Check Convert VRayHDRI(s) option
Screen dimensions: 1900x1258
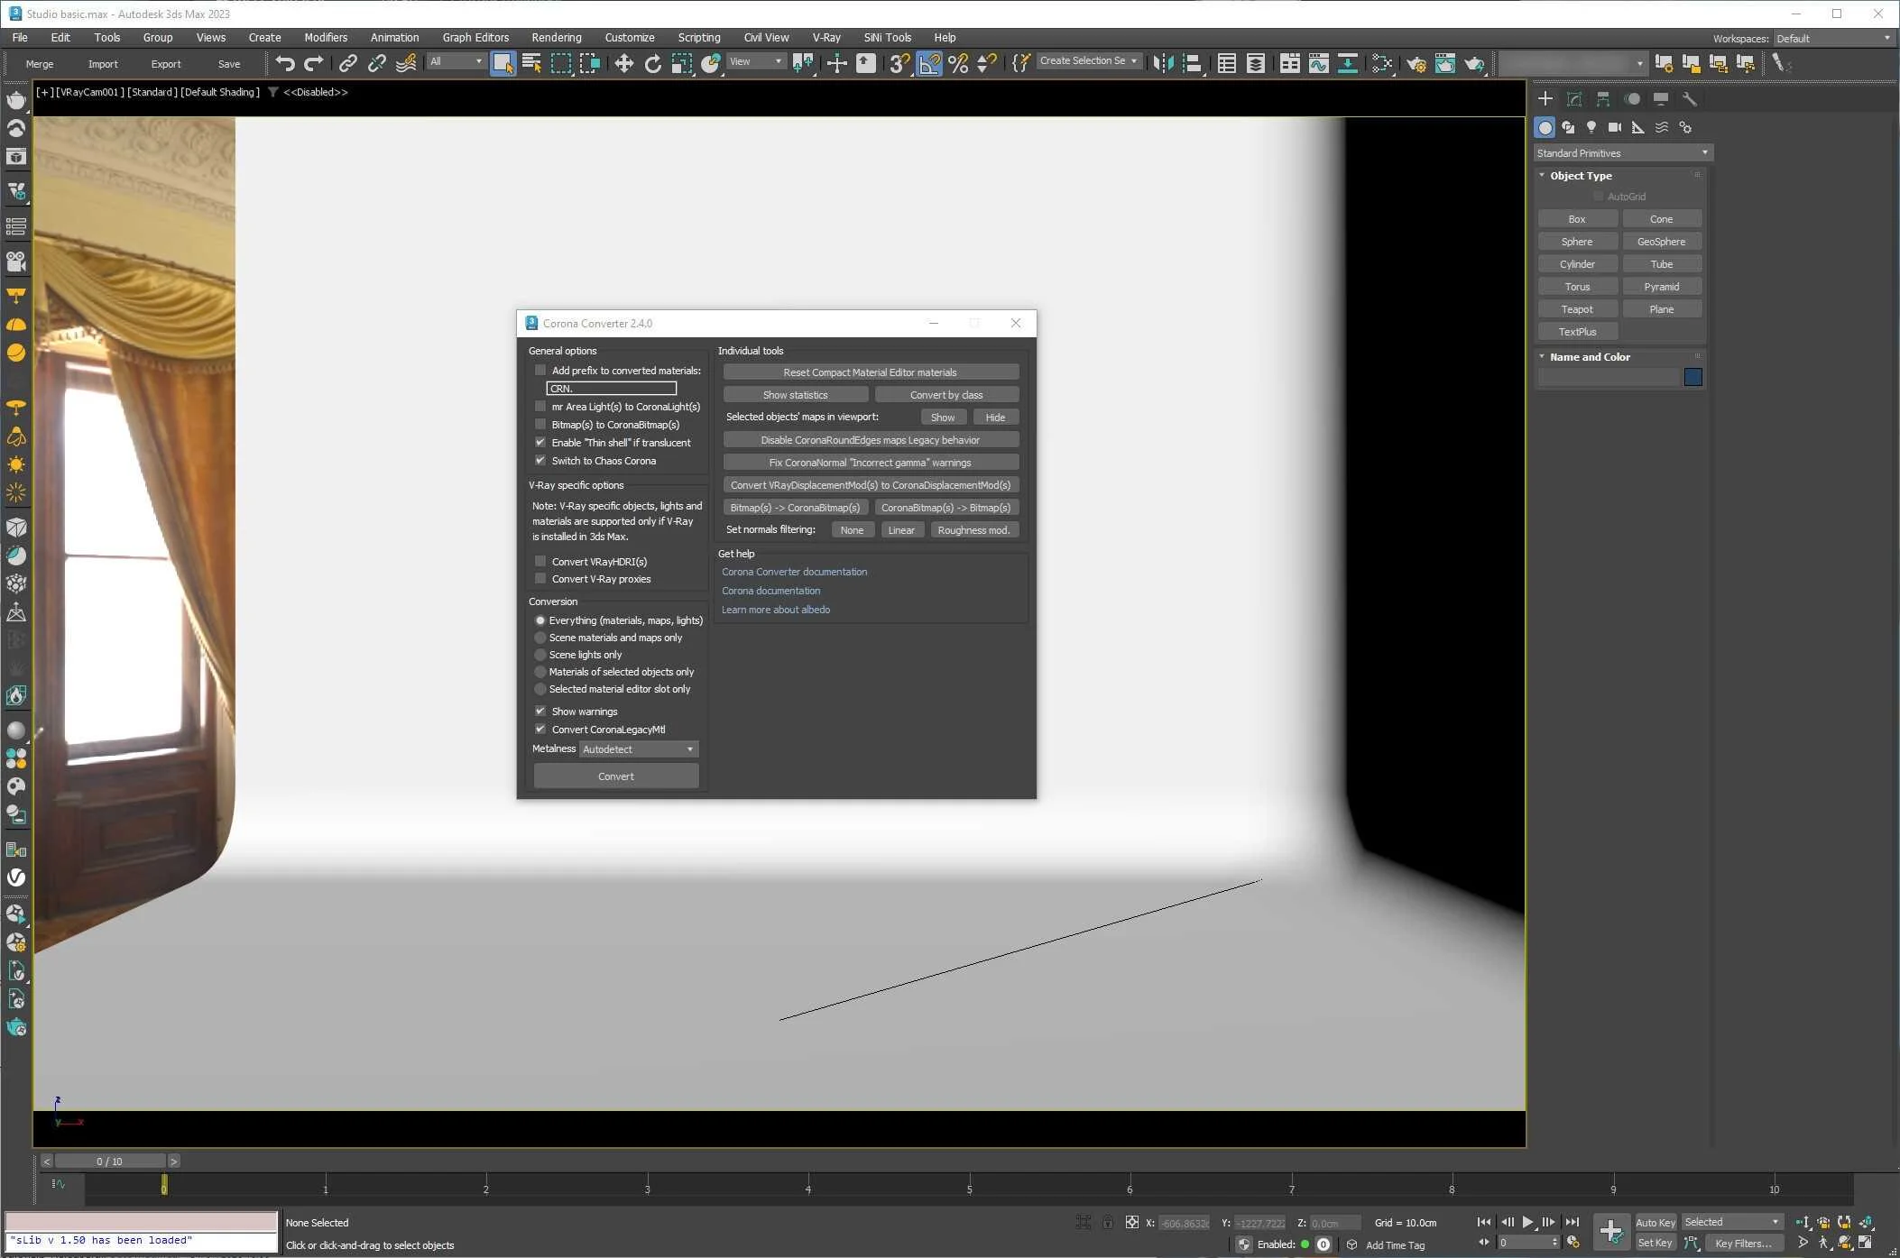[540, 562]
